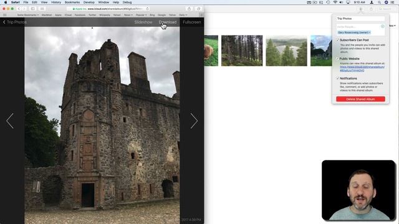Open the Top Sites grid button

point(42,9)
